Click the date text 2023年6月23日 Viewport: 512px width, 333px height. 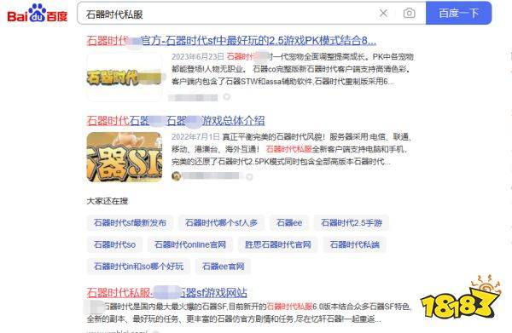pos(198,57)
